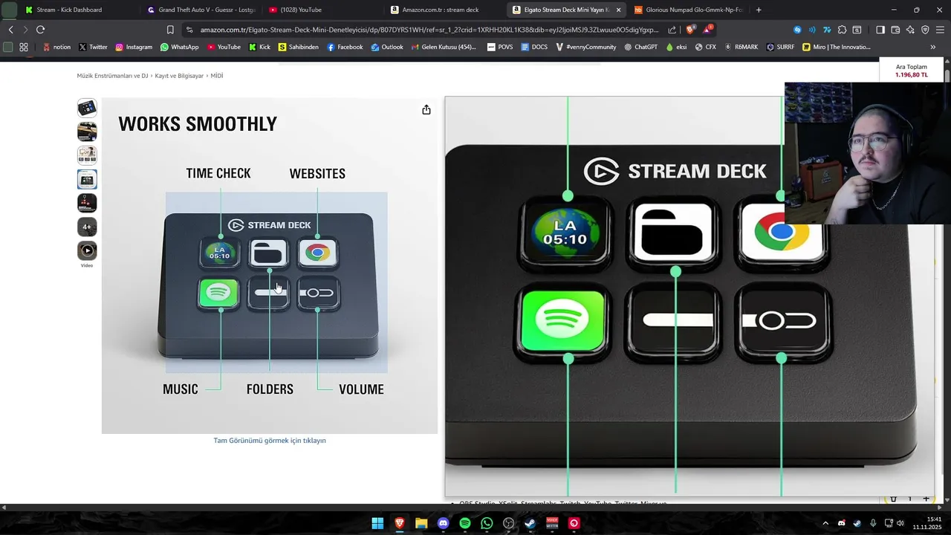This screenshot has width=951, height=535.
Task: Open the 4+ more images thumbnail
Action: point(87,227)
